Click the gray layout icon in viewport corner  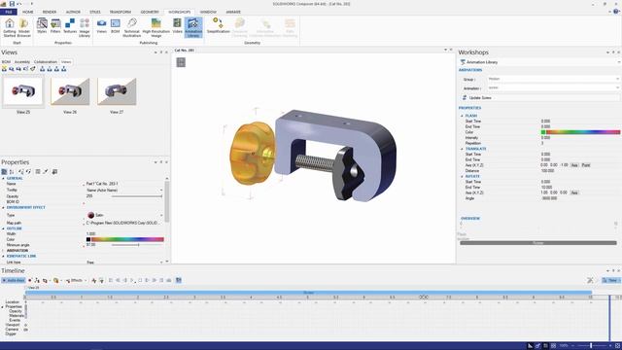(x=181, y=62)
